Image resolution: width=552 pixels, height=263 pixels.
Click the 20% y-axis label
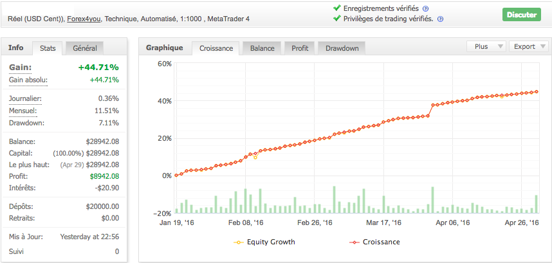coord(165,138)
